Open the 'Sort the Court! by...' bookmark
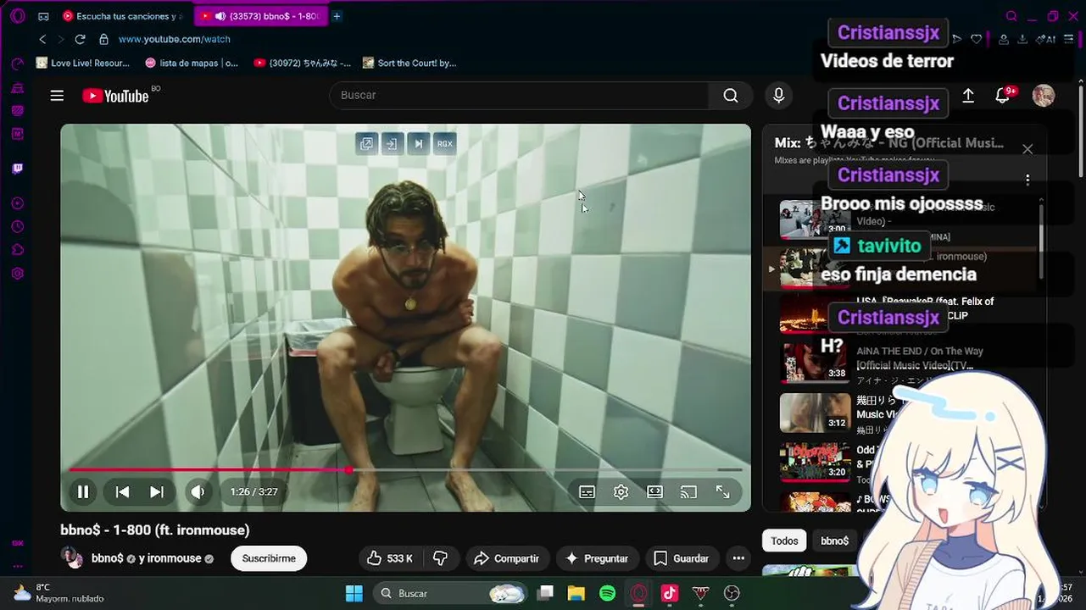Viewport: 1086px width, 610px height. pos(409,63)
